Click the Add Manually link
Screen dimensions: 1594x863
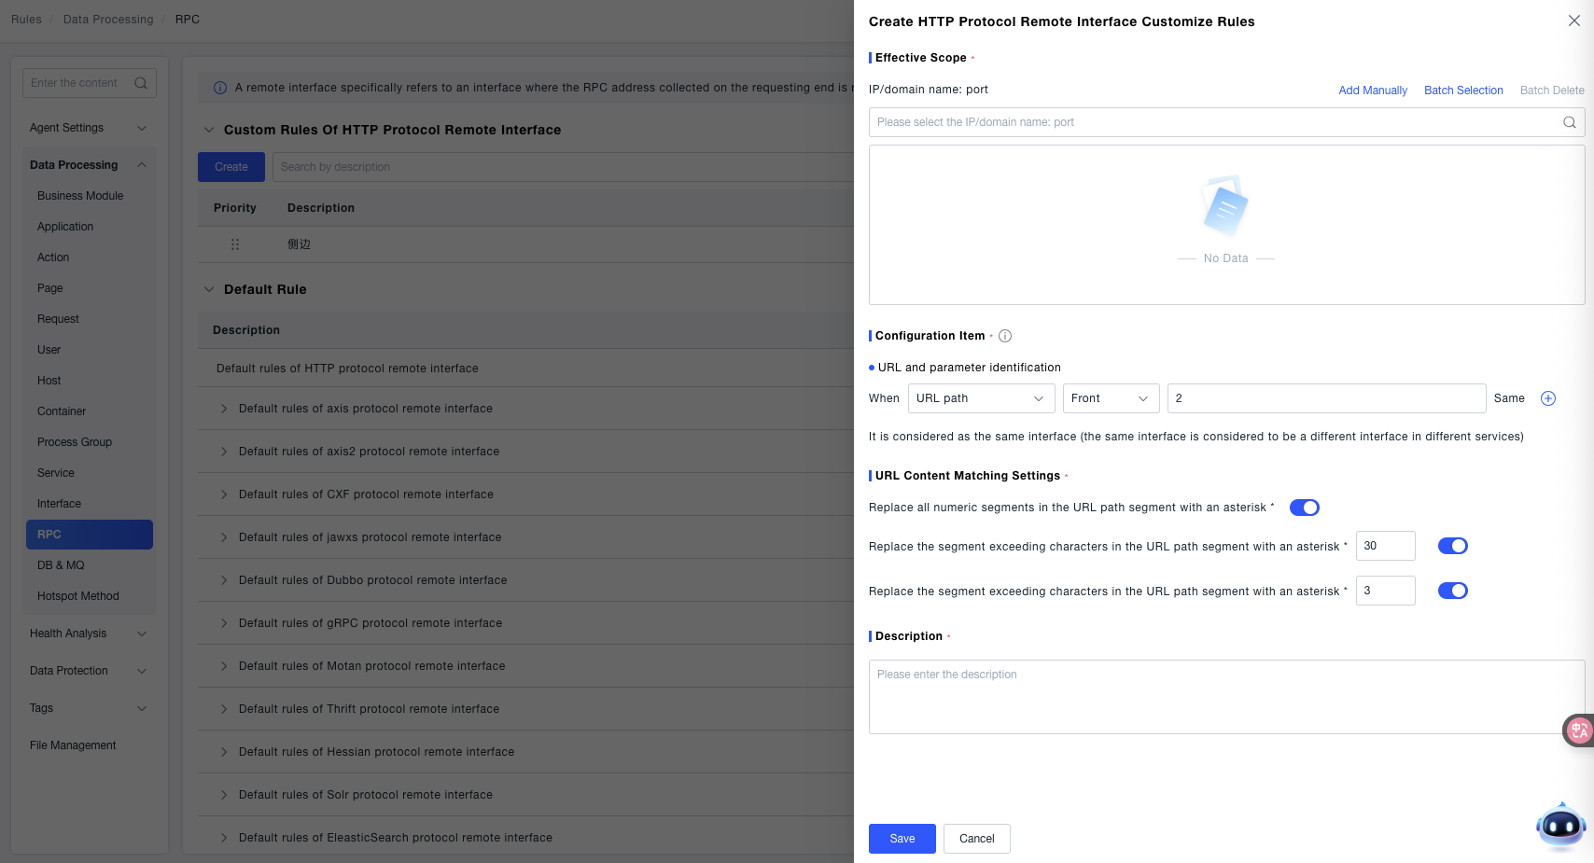[1372, 90]
